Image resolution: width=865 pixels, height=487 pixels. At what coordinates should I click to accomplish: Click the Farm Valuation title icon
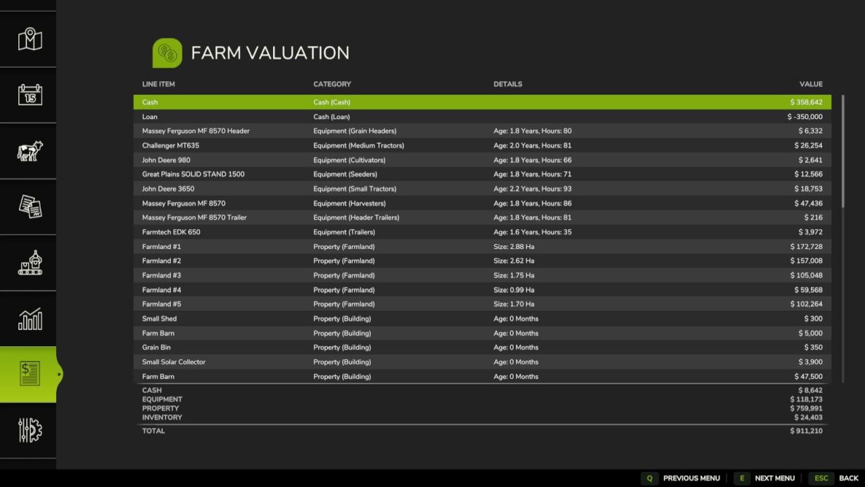tap(167, 52)
